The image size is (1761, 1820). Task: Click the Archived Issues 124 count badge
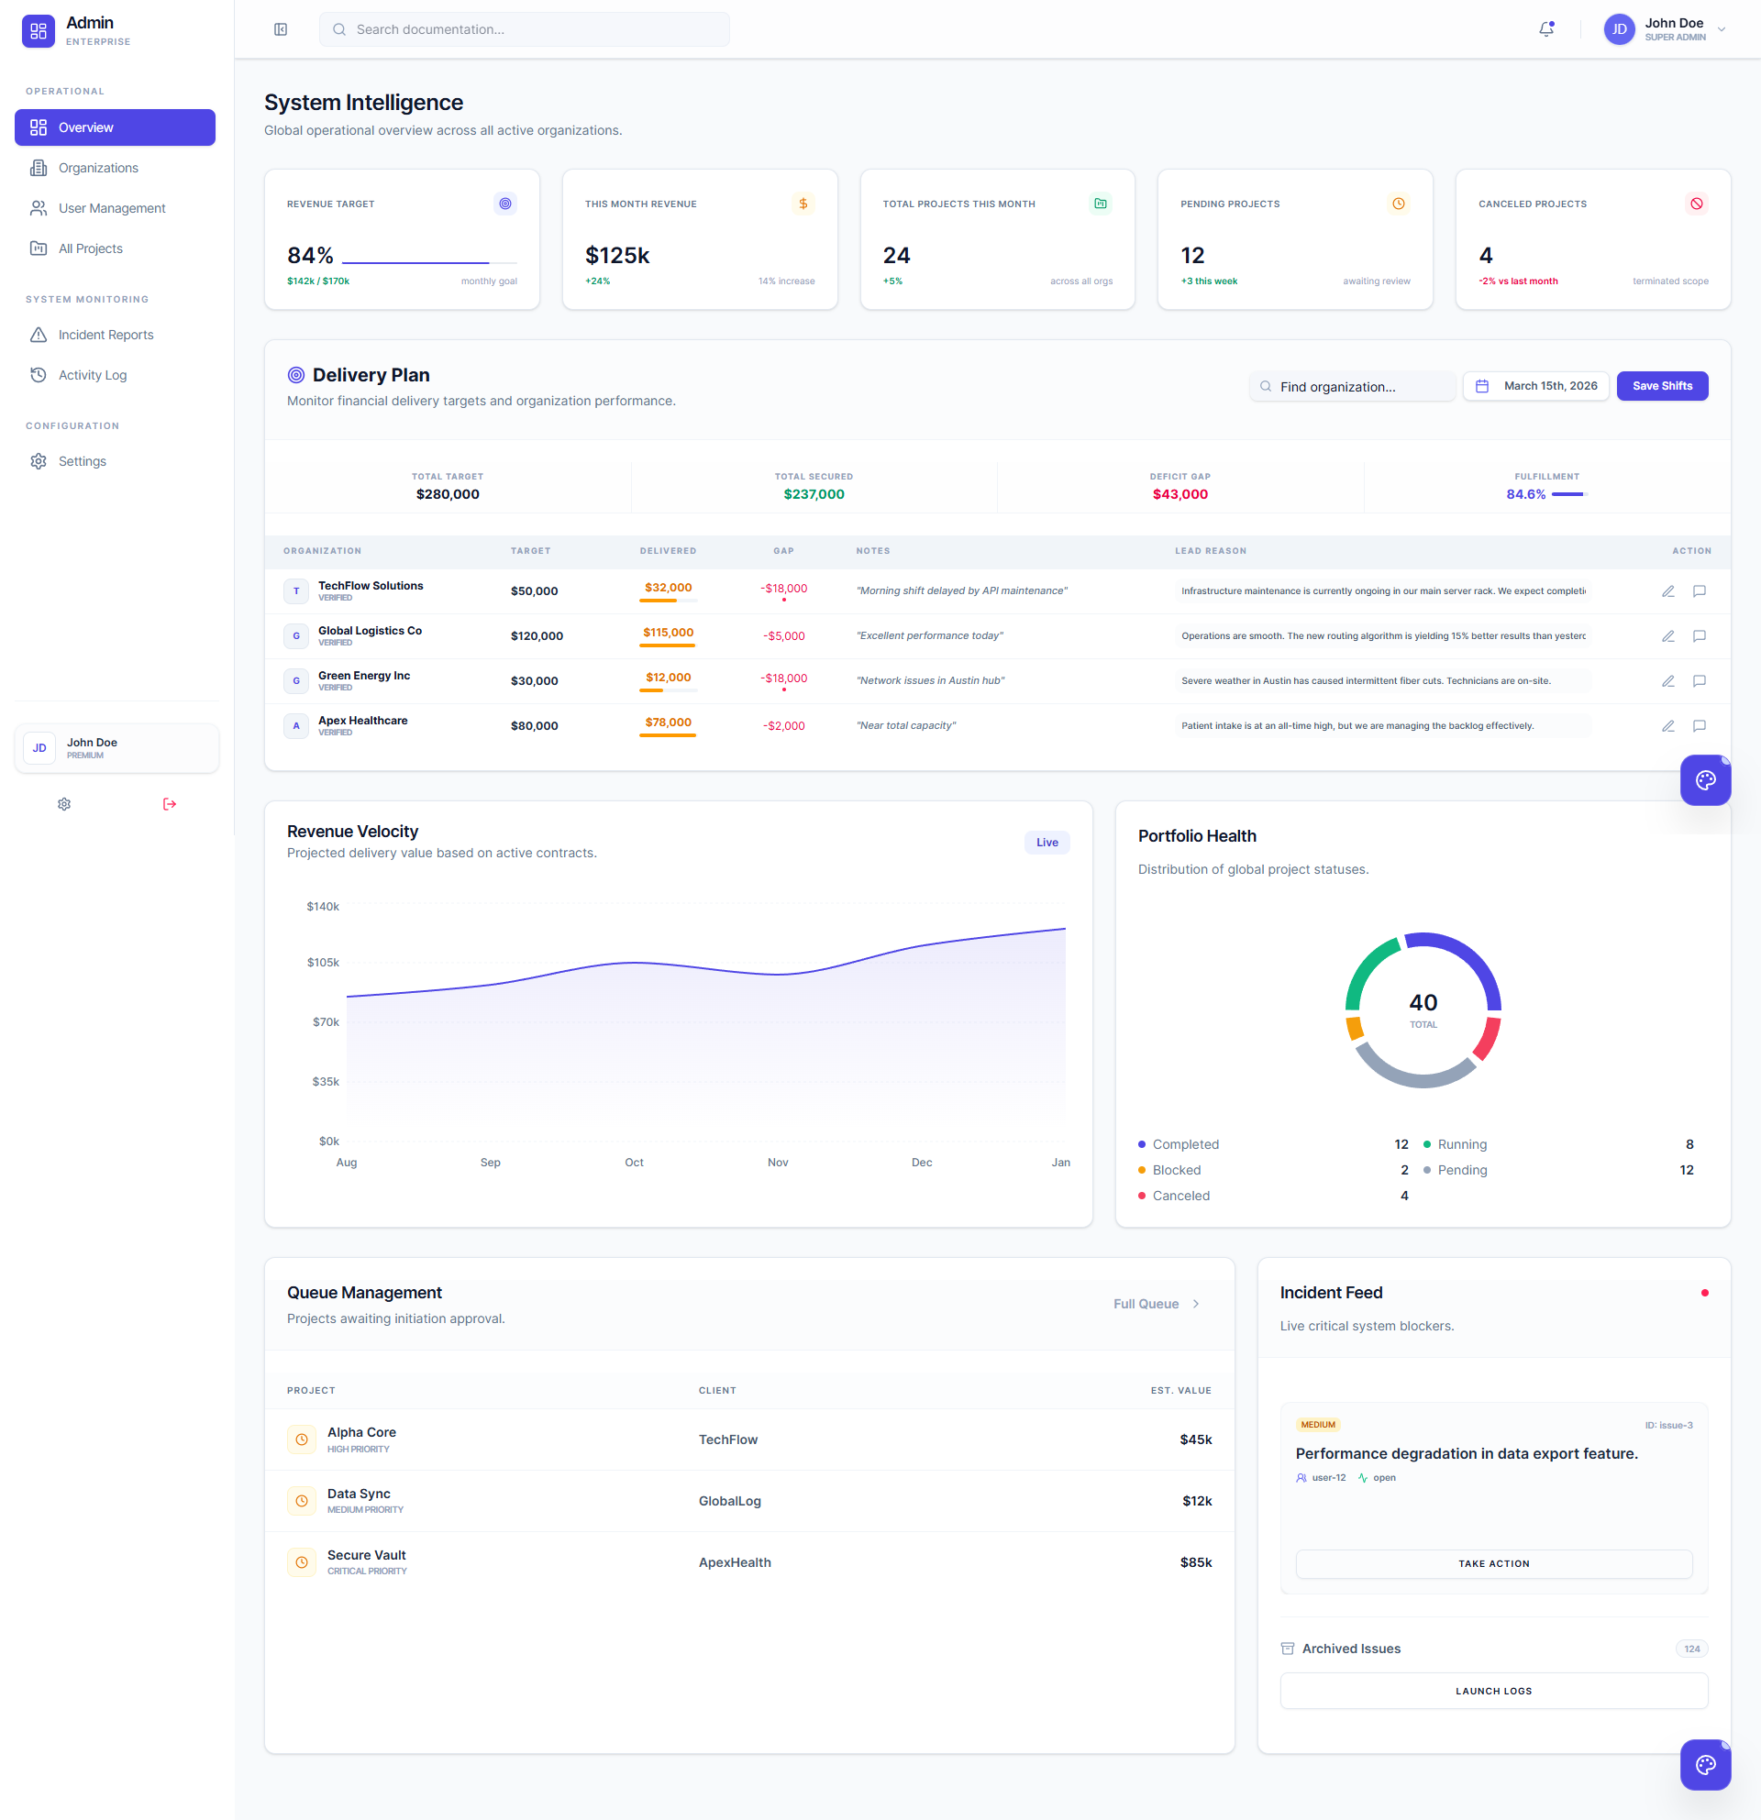1691,1650
